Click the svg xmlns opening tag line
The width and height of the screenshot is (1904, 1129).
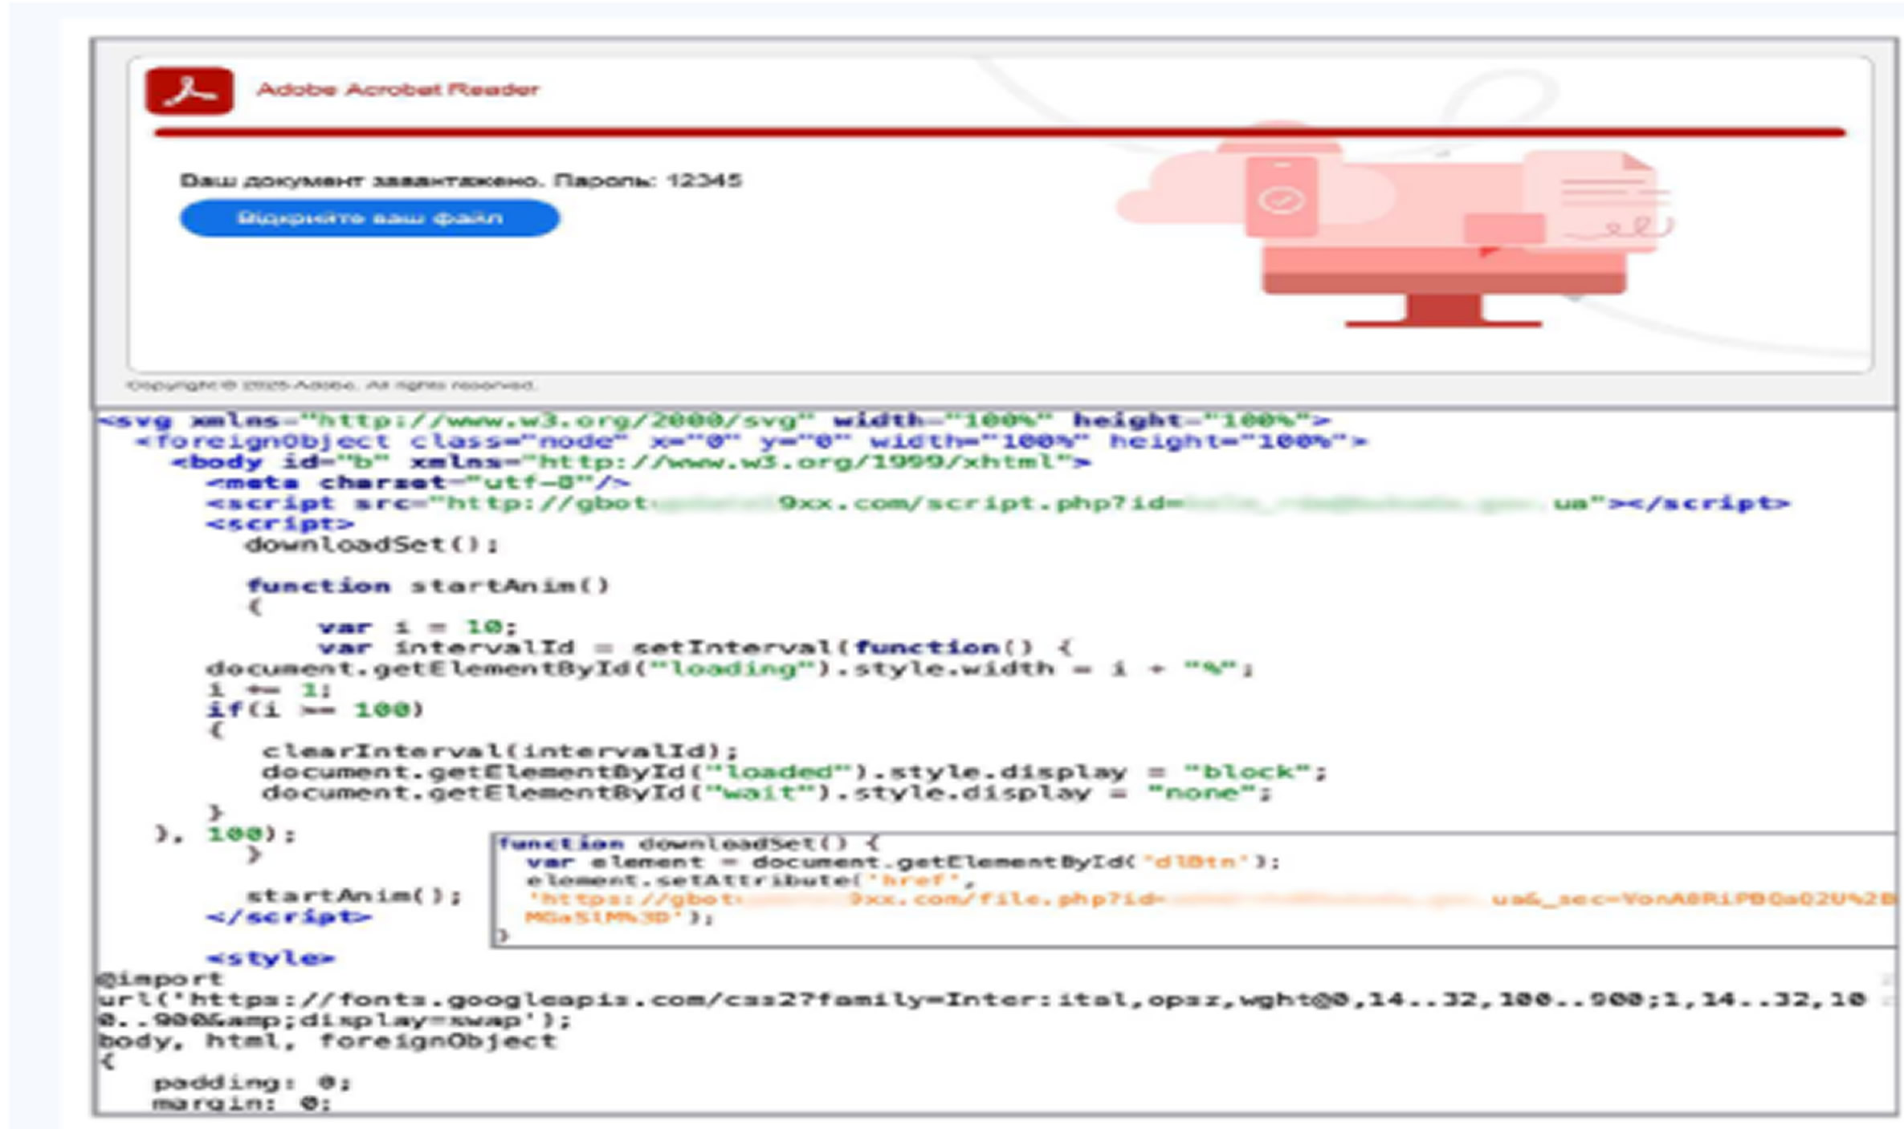(713, 420)
